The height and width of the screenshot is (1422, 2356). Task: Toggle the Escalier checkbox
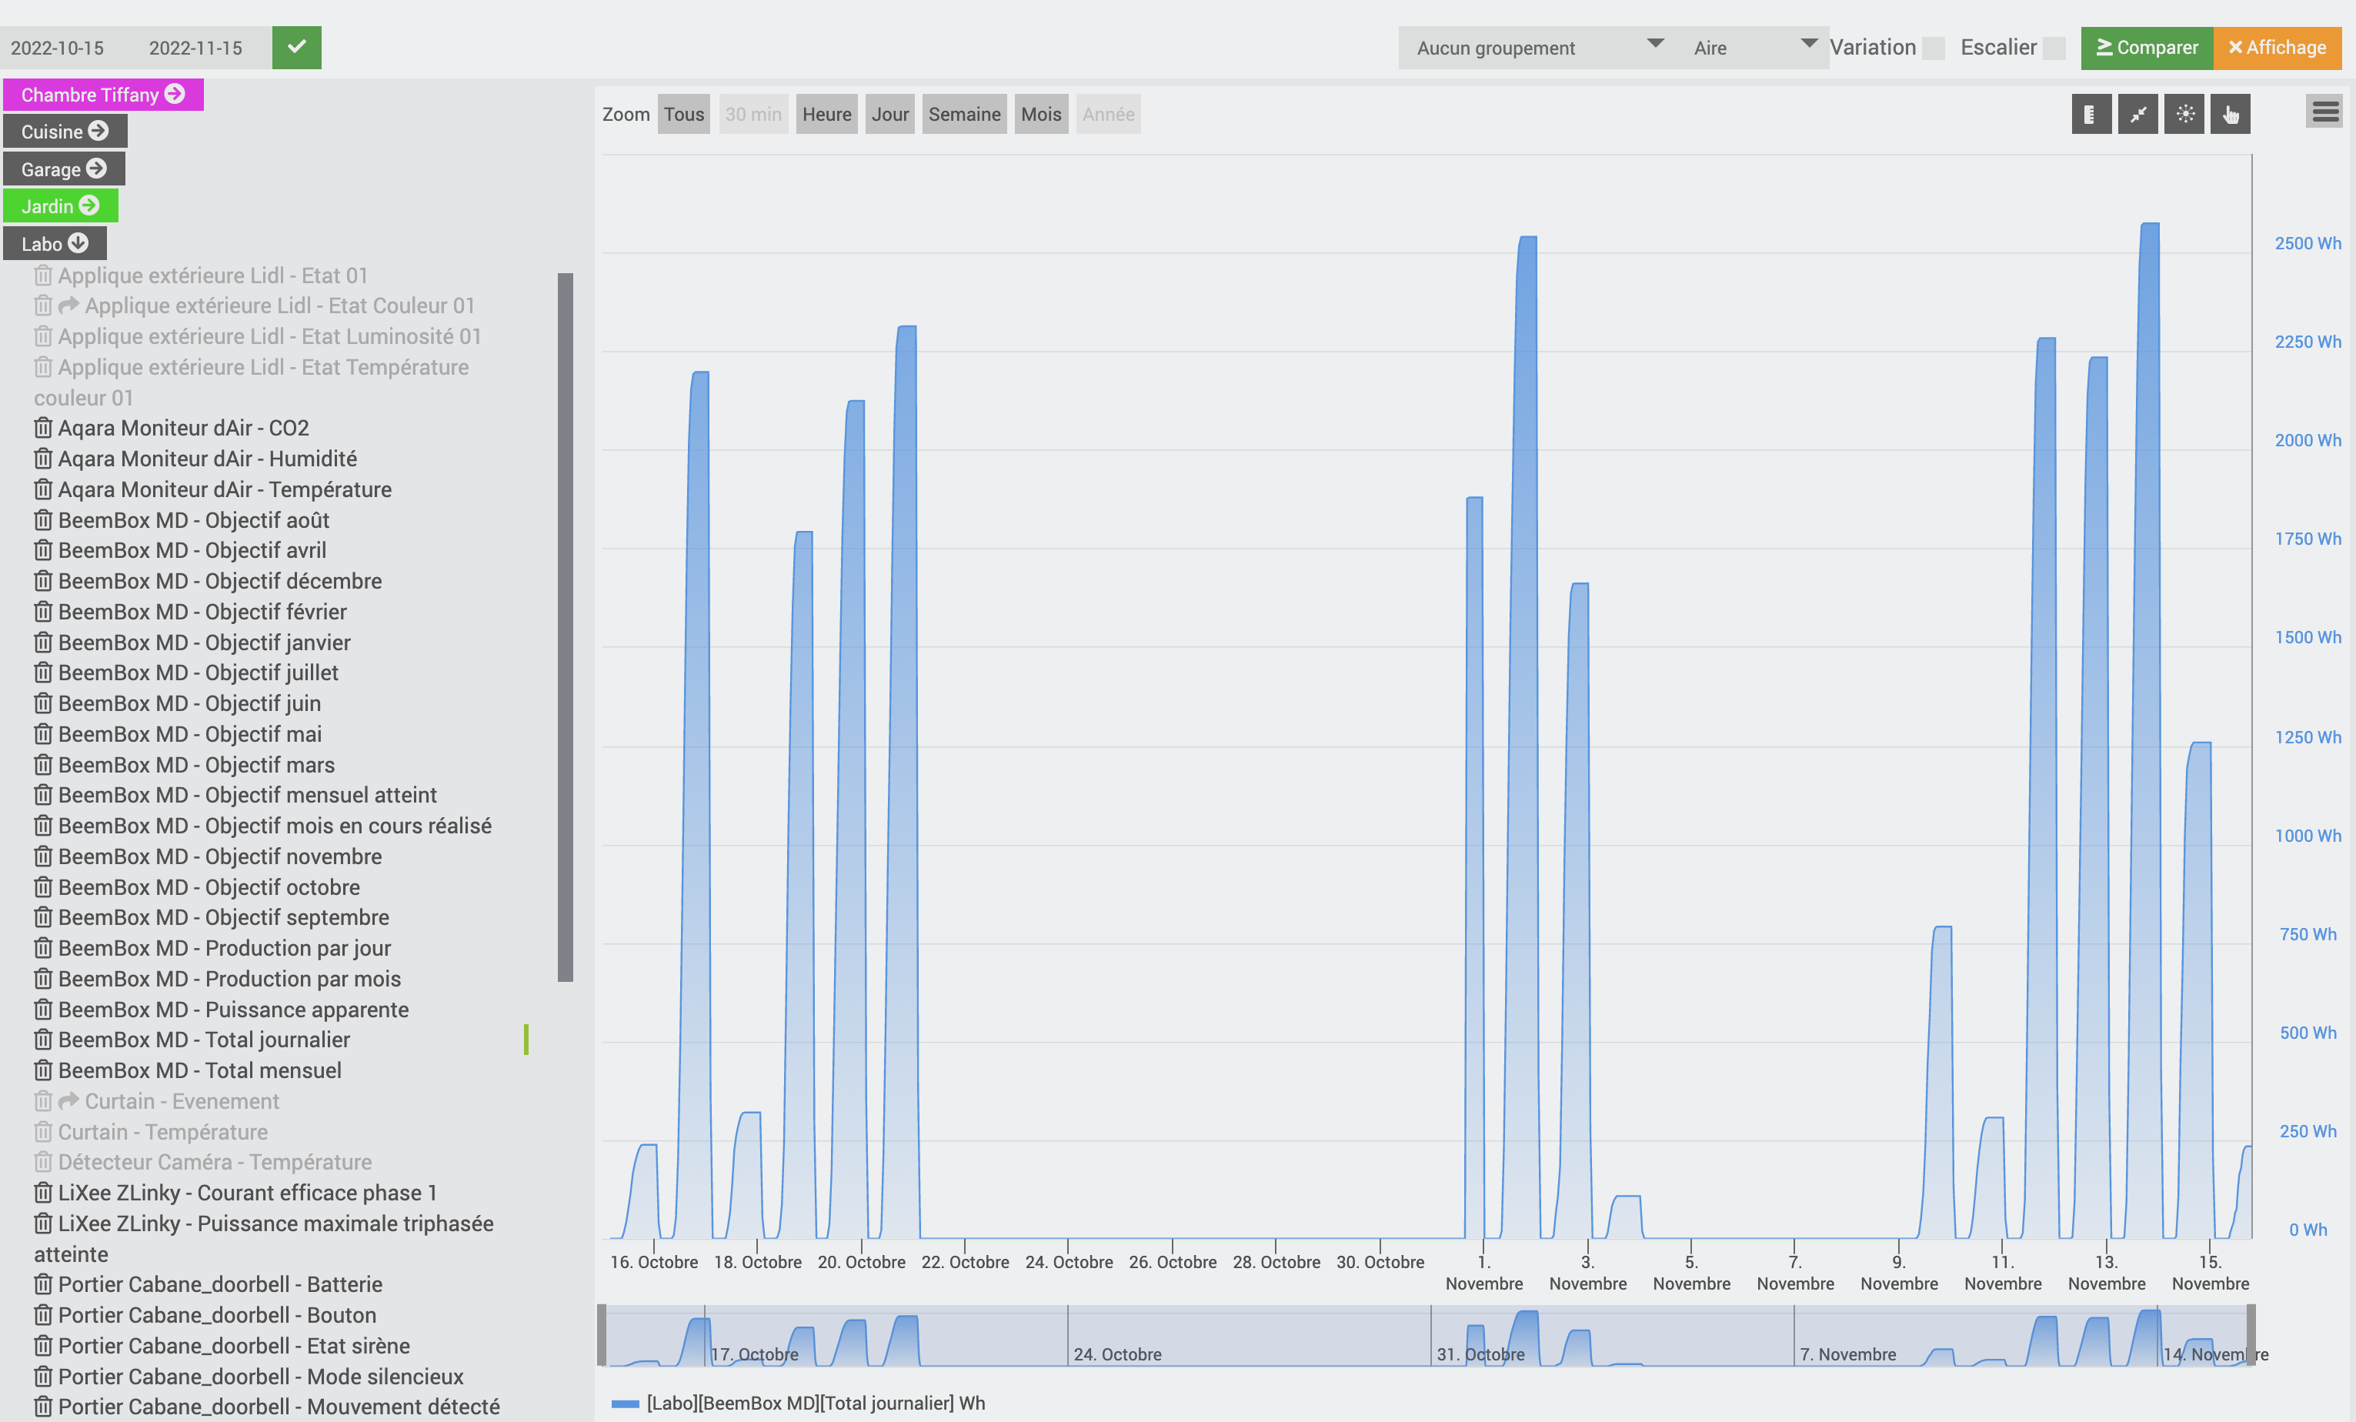[x=2054, y=48]
